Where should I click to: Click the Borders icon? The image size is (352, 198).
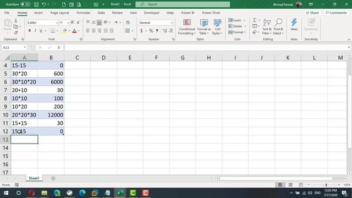tap(53, 31)
